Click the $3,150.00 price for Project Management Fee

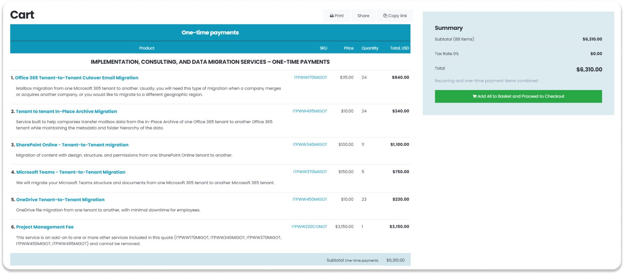click(344, 227)
